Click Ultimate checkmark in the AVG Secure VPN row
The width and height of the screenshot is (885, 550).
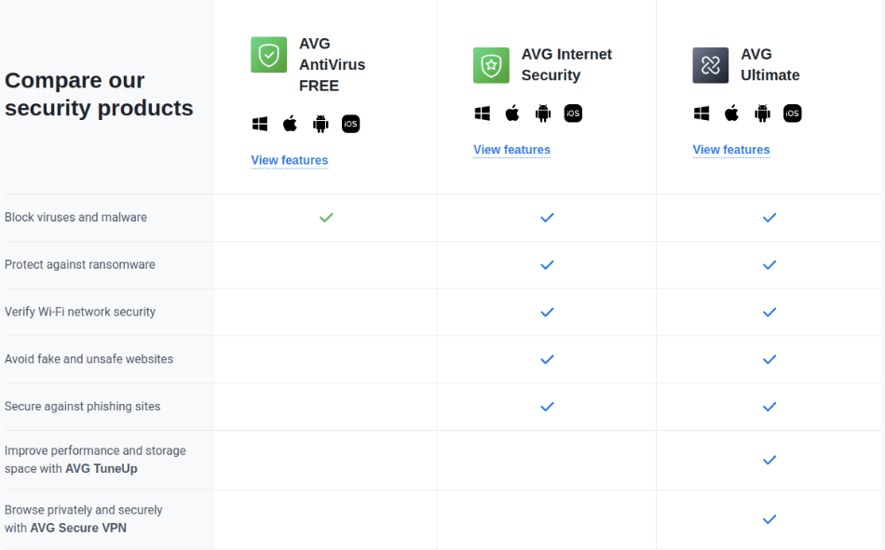769,519
